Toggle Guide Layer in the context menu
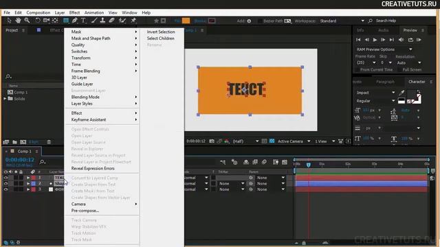 pos(82,84)
